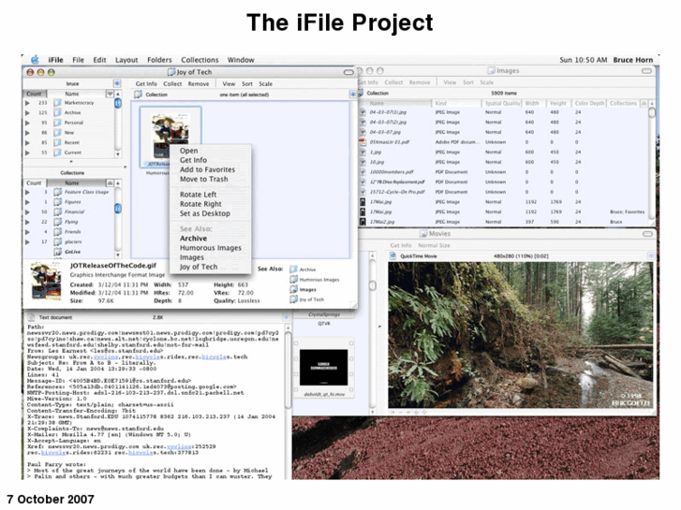Expand the Marketocracy folder triangle
The width and height of the screenshot is (681, 510).
27,103
